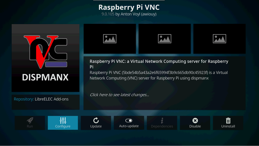Click version 9.0.105 author line
The height and width of the screenshot is (146, 259).
[x=129, y=14]
